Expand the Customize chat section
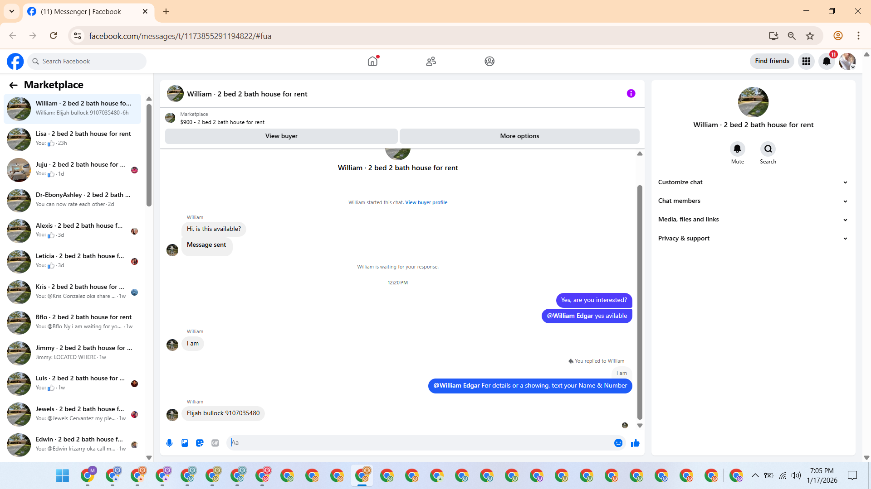Screen dimensions: 871x489 (753, 182)
